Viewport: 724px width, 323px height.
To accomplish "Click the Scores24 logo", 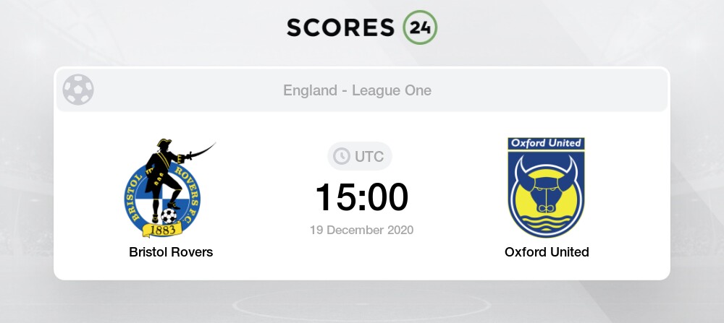I will (x=361, y=27).
